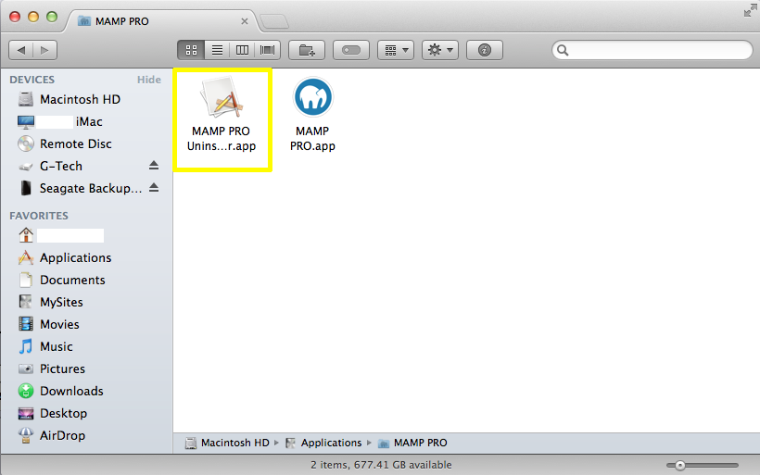Open Desktop in Favorites
Screen dimensions: 760x475
click(64, 414)
